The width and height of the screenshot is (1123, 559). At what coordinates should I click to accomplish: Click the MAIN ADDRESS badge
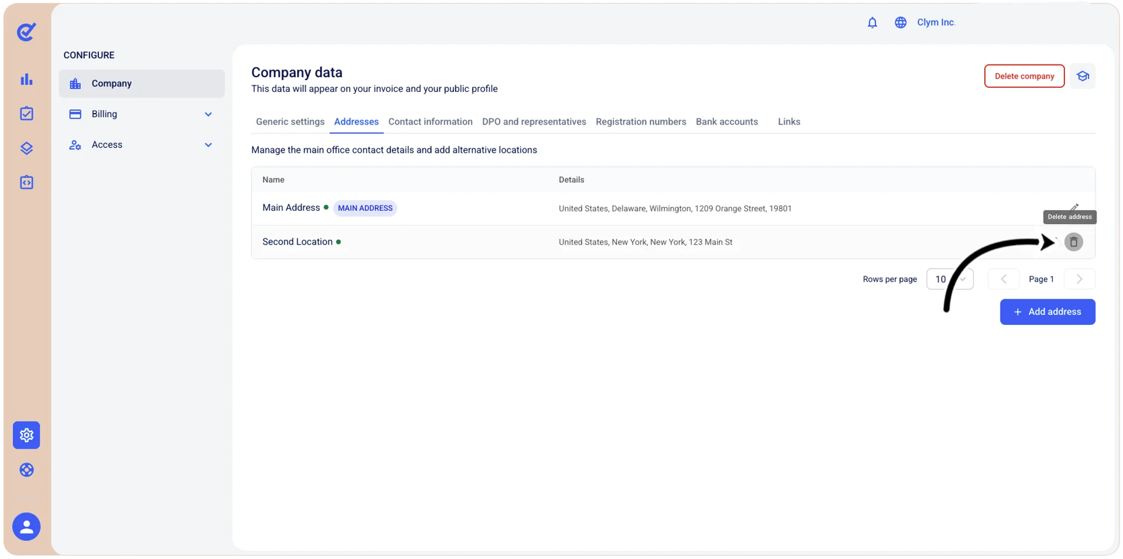[x=365, y=208]
